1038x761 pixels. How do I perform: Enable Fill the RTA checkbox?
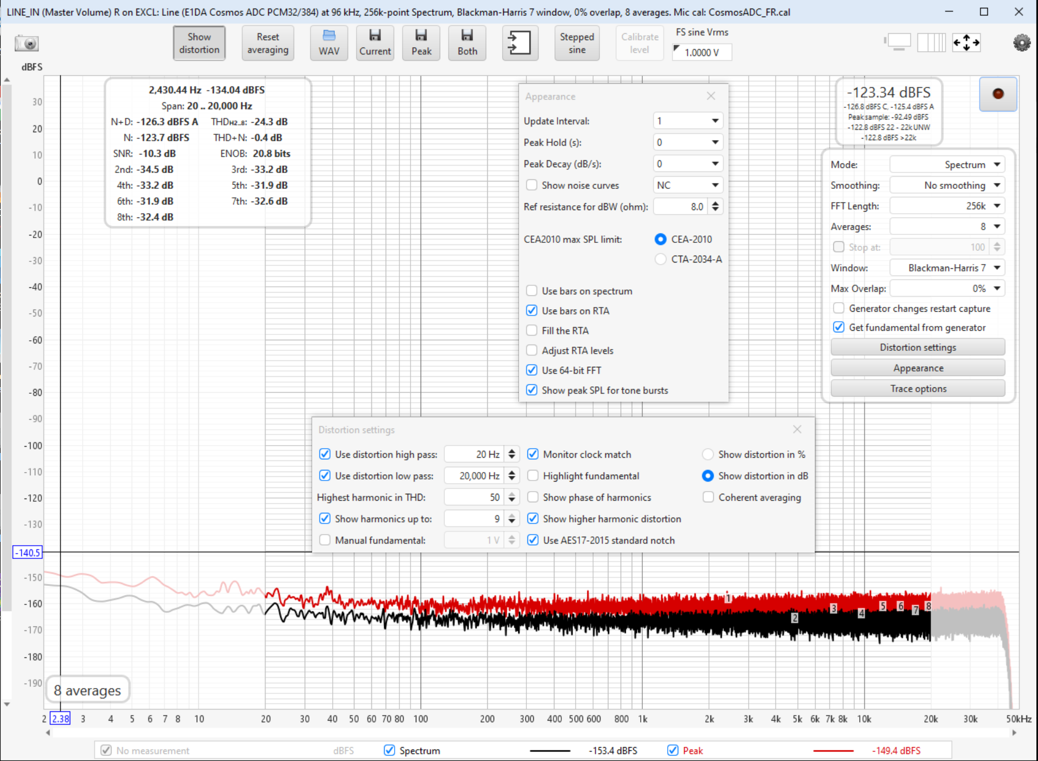pos(532,331)
